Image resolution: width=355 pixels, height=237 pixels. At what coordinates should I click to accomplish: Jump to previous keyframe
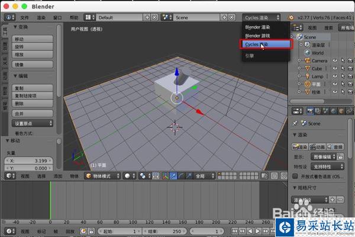coord(242,231)
